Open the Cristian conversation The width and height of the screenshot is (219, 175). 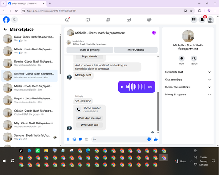[x=29, y=112]
